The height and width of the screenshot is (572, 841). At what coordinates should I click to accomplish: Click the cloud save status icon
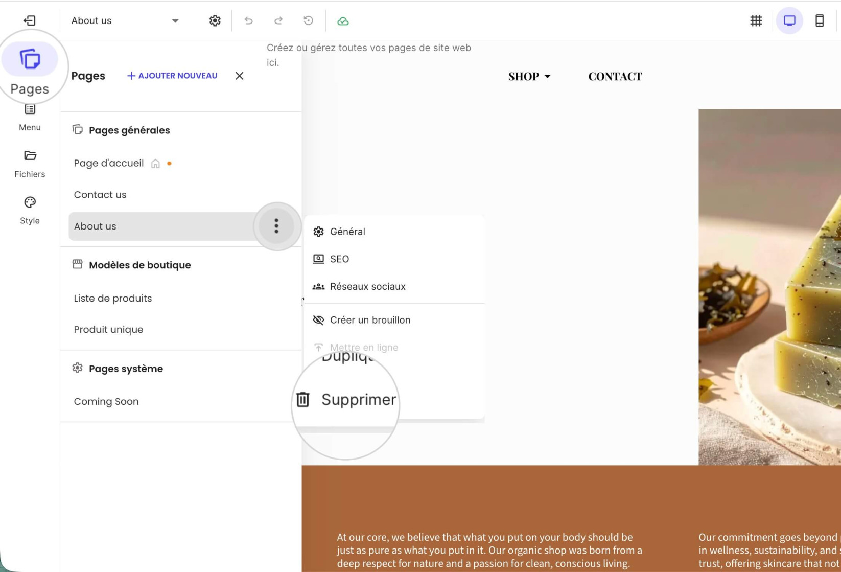click(343, 21)
